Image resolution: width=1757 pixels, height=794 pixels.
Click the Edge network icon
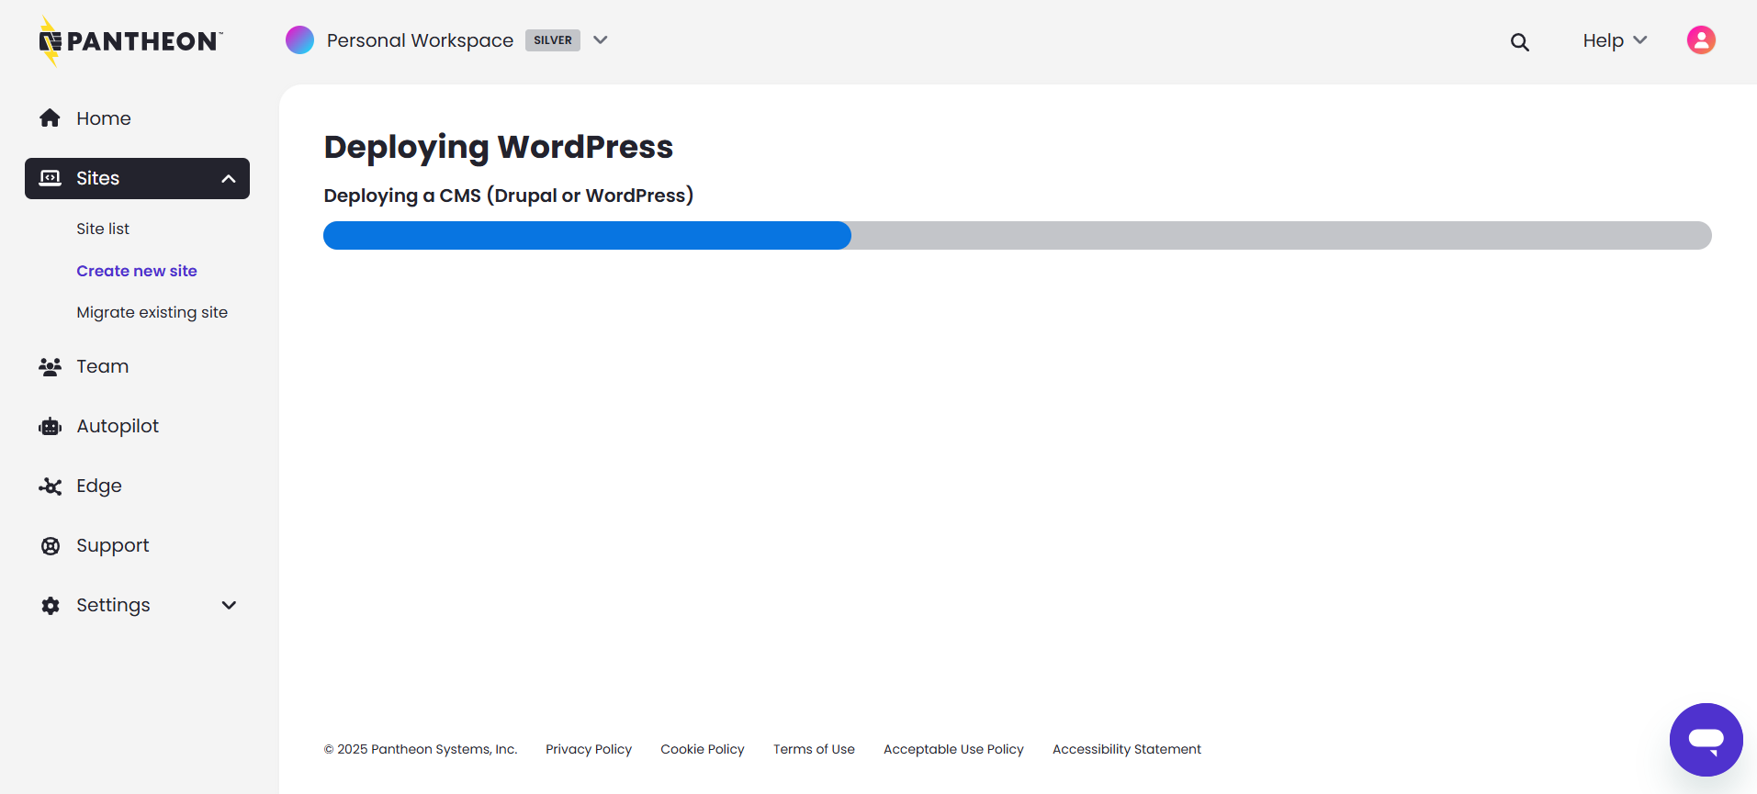(x=51, y=486)
